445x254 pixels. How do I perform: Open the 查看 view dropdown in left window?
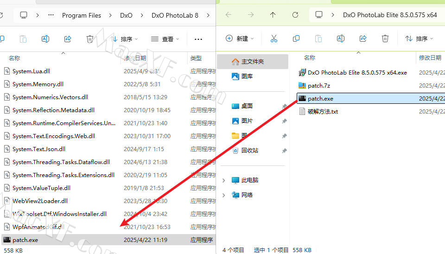165,39
